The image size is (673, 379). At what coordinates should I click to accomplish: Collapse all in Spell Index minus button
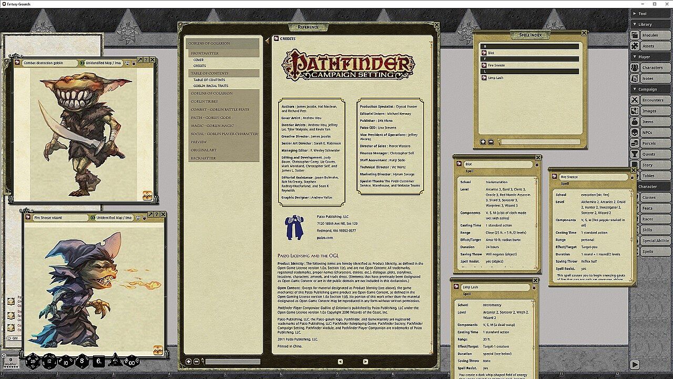coord(491,142)
